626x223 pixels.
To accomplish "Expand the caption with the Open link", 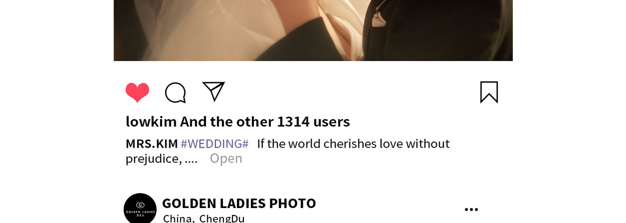I will point(226,158).
